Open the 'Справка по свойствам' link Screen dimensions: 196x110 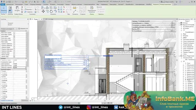click(x=7, y=101)
